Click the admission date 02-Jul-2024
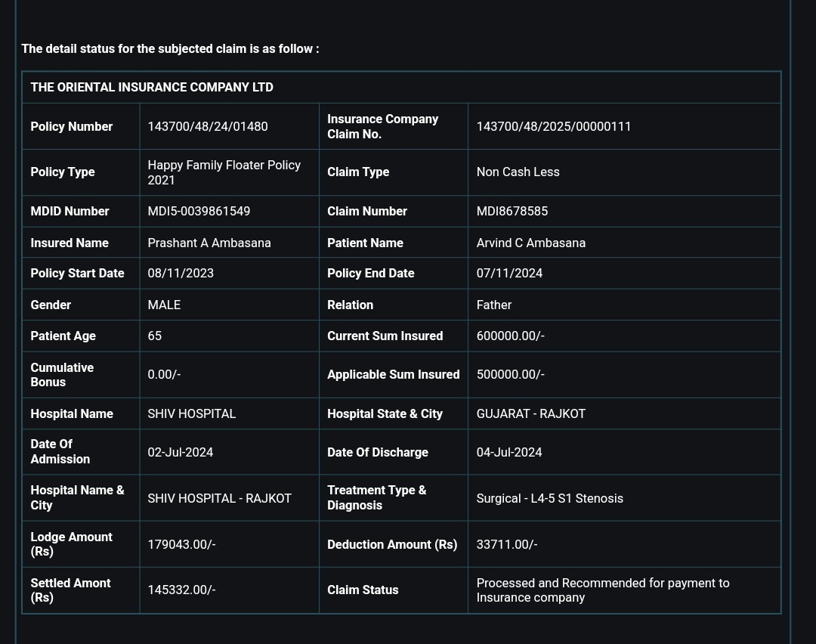816x644 pixels. pos(181,452)
